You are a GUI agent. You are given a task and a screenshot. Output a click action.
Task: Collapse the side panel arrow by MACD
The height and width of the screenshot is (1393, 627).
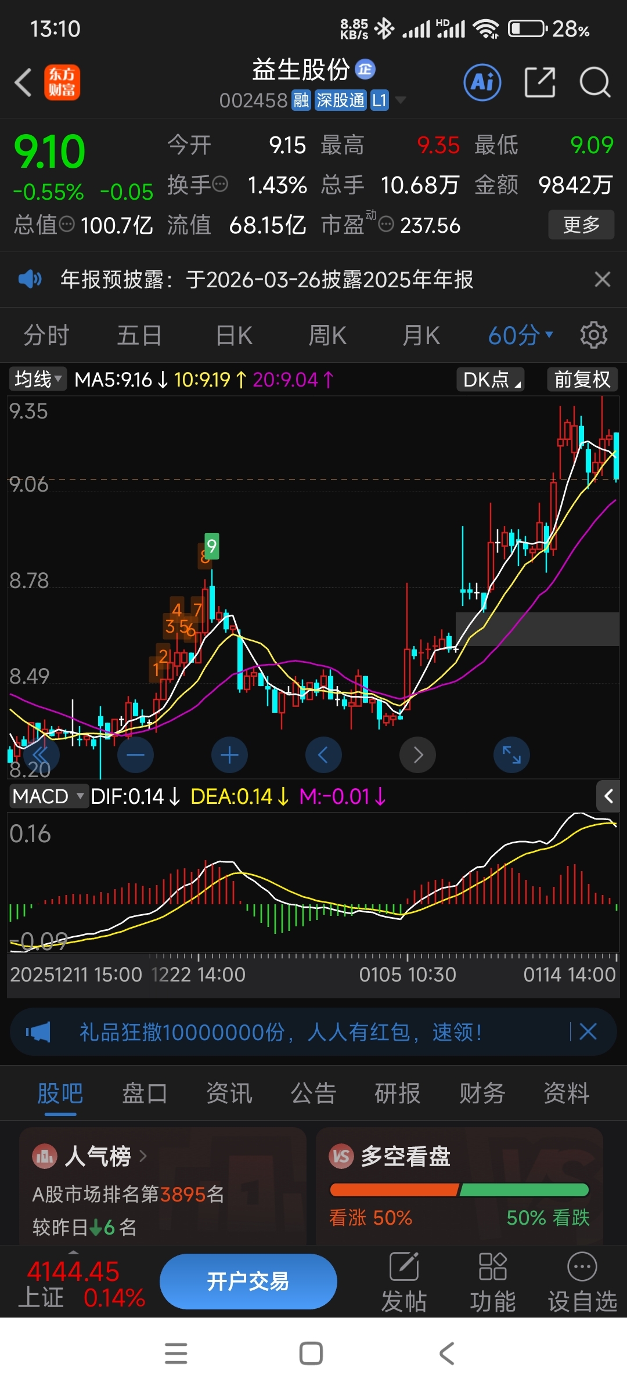point(608,796)
